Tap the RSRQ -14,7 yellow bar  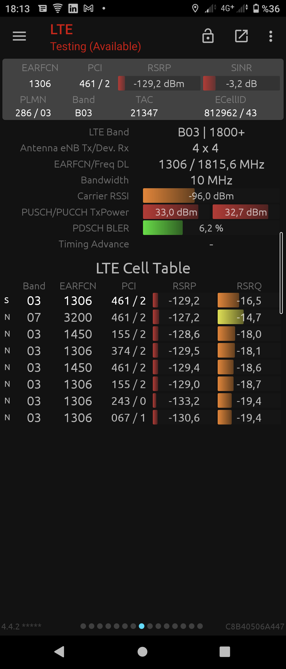click(x=249, y=317)
